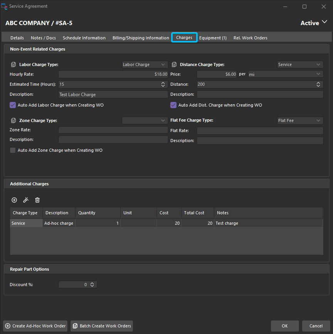Image resolution: width=333 pixels, height=334 pixels.
Task: Enable Auto Add Zone Charge when Creating WO
Action: [x=13, y=150]
